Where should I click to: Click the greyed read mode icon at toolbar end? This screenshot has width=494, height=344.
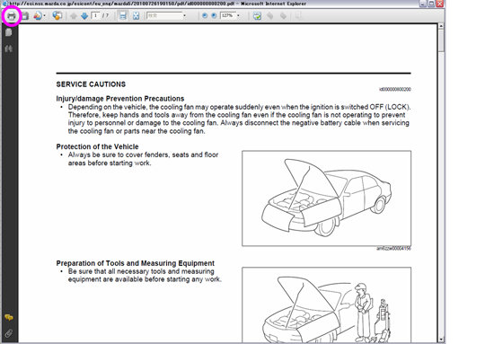[299, 15]
